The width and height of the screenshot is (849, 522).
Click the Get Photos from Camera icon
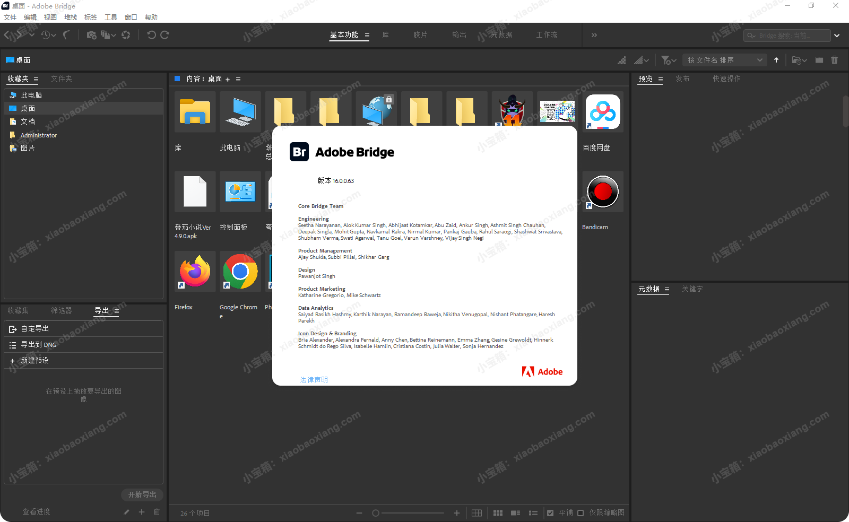(91, 35)
